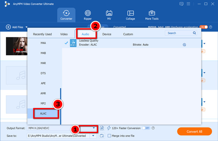Viewport: 218px width, 141px height.
Task: Switch to Recently Used tab
Action: click(43, 34)
